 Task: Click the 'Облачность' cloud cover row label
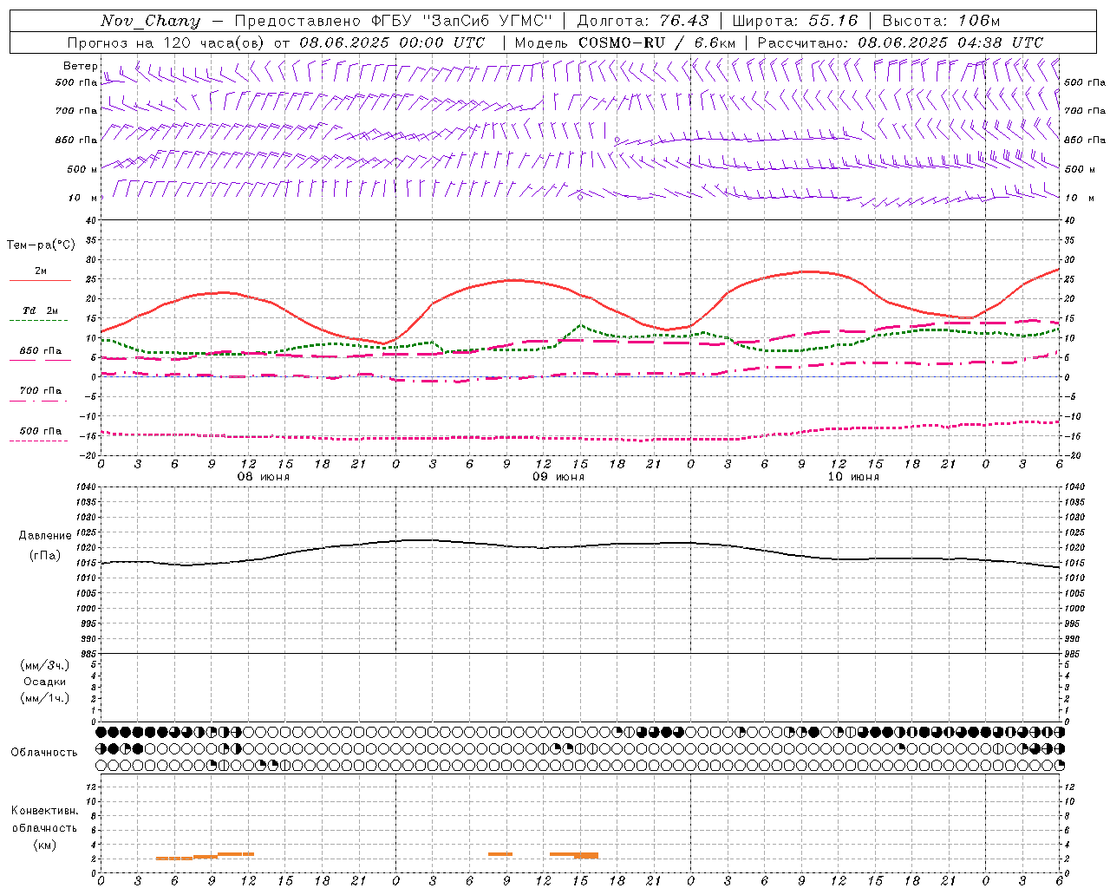(44, 752)
